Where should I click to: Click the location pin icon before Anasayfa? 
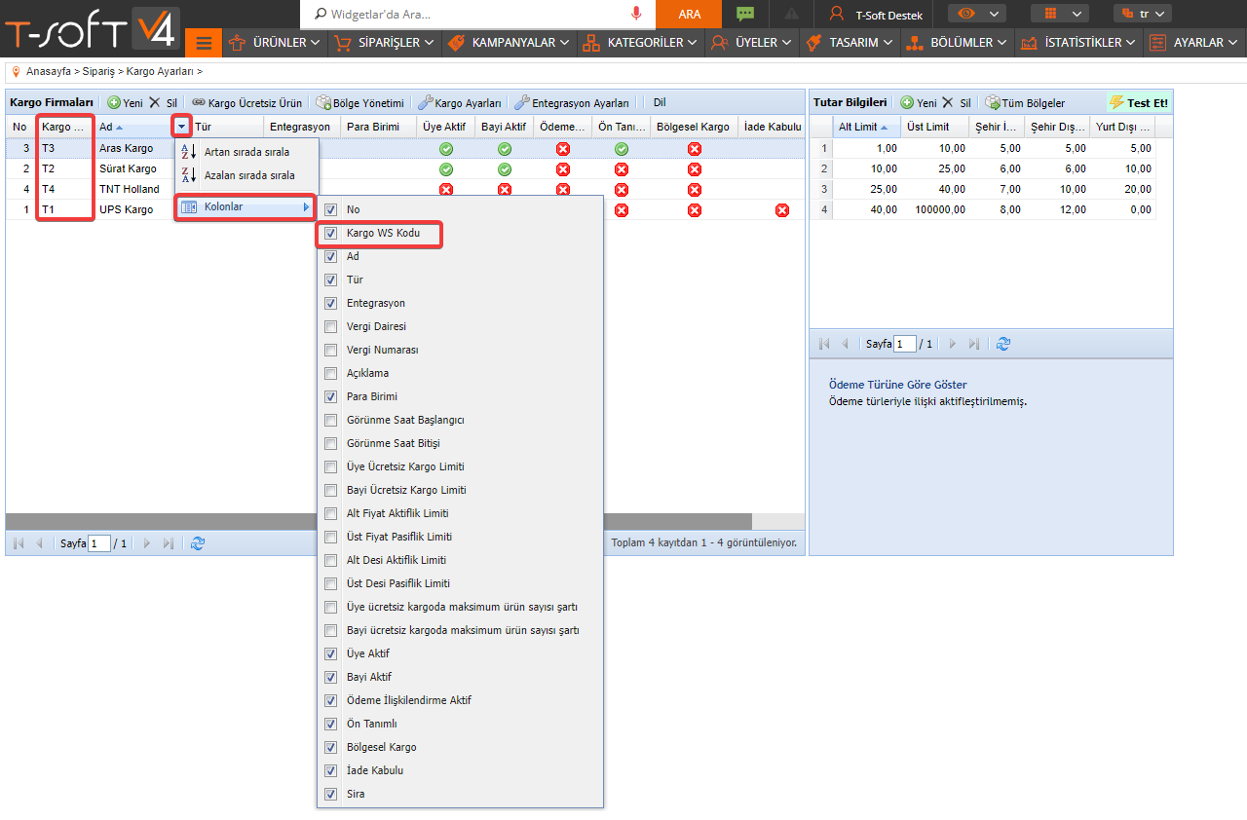(x=16, y=71)
